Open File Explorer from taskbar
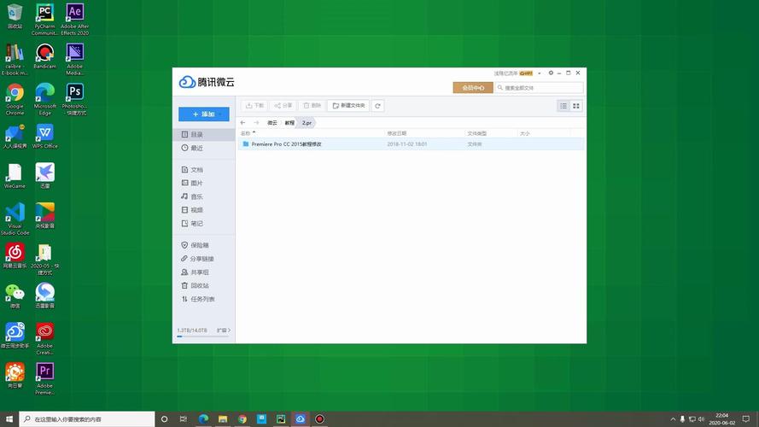The image size is (759, 427). (223, 419)
